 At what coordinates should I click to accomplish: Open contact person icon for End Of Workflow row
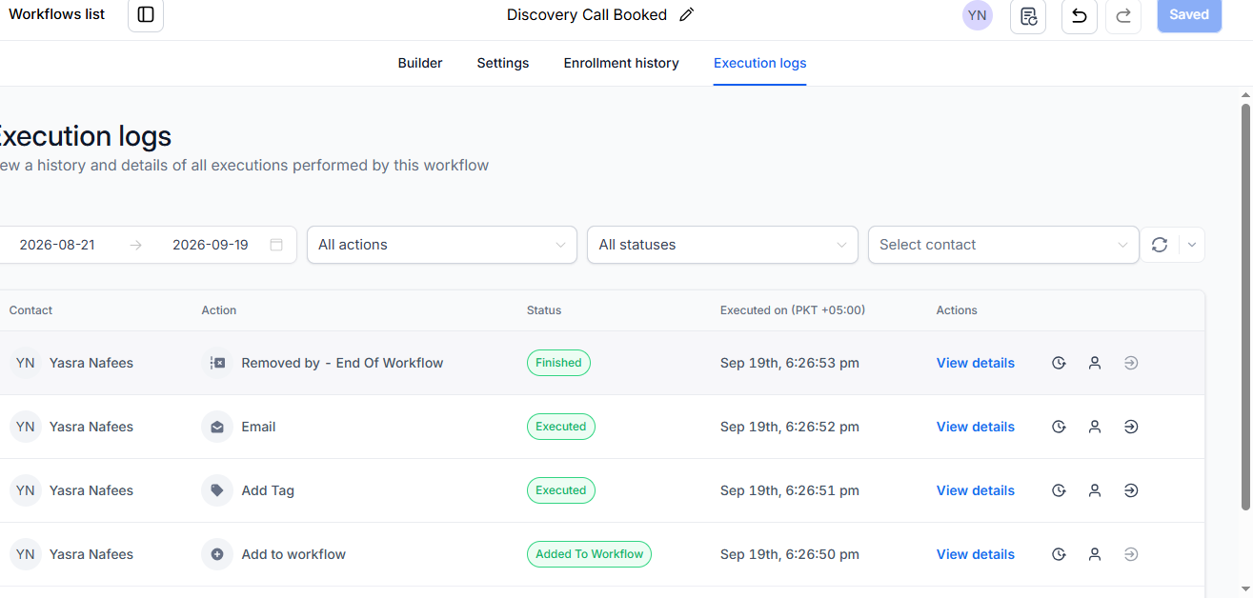1095,363
